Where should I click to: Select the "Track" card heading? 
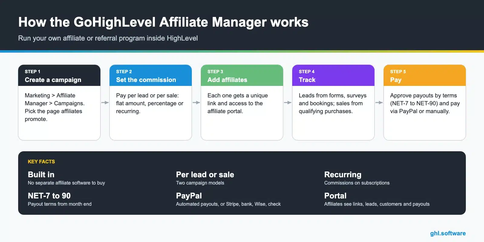(307, 80)
